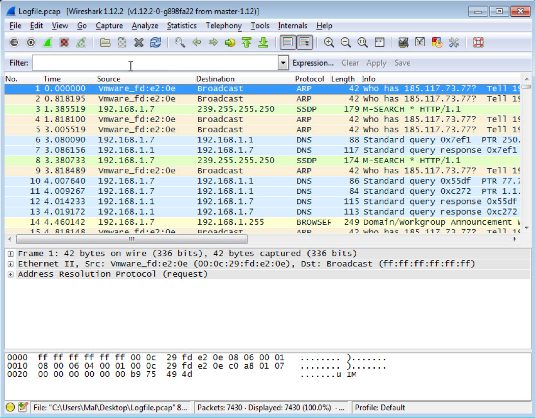Click the red stop capture icon
Screen dimensions: 535x418
(x=64, y=43)
